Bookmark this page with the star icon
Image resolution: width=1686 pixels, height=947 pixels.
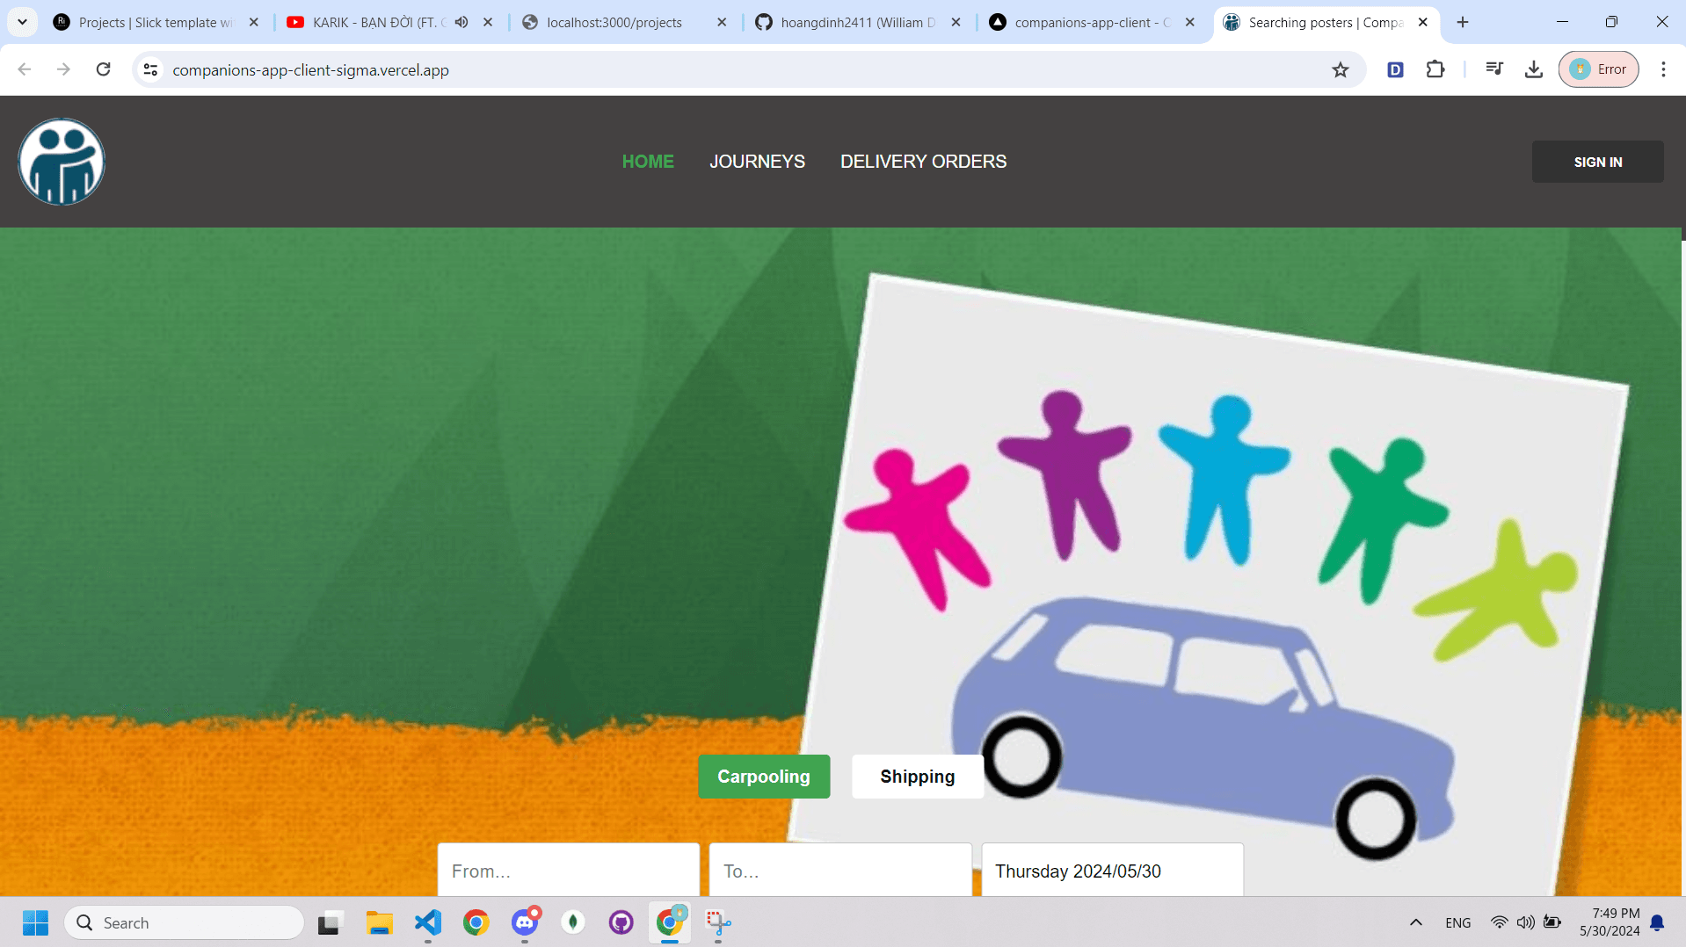pyautogui.click(x=1340, y=69)
